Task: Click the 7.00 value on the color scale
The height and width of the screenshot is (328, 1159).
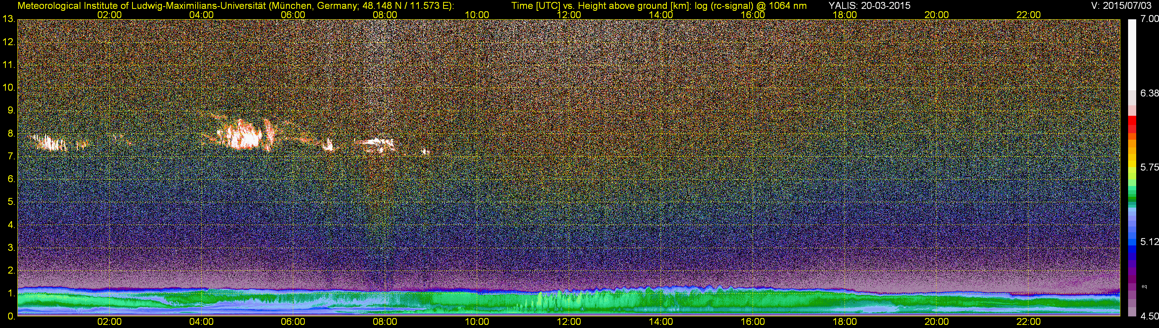Action: (x=1149, y=19)
